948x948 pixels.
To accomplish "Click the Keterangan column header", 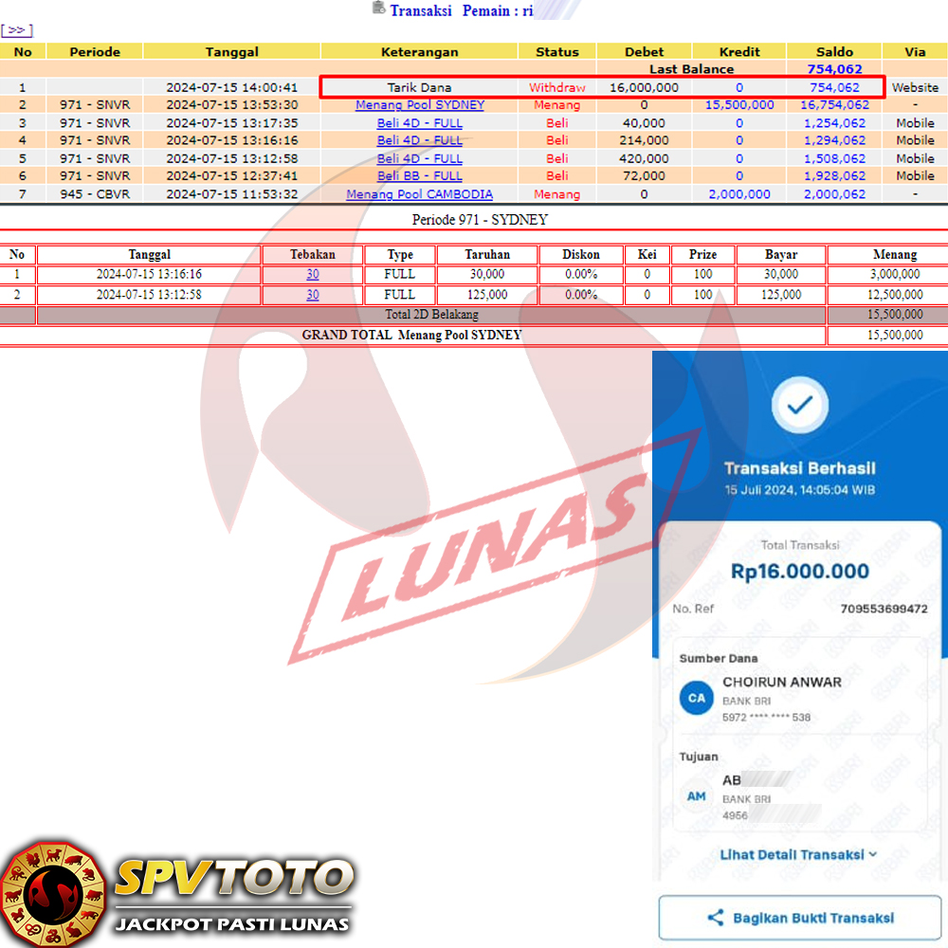I will (419, 52).
